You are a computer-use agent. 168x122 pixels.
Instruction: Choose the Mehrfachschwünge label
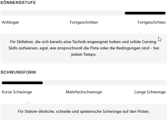(x=84, y=92)
